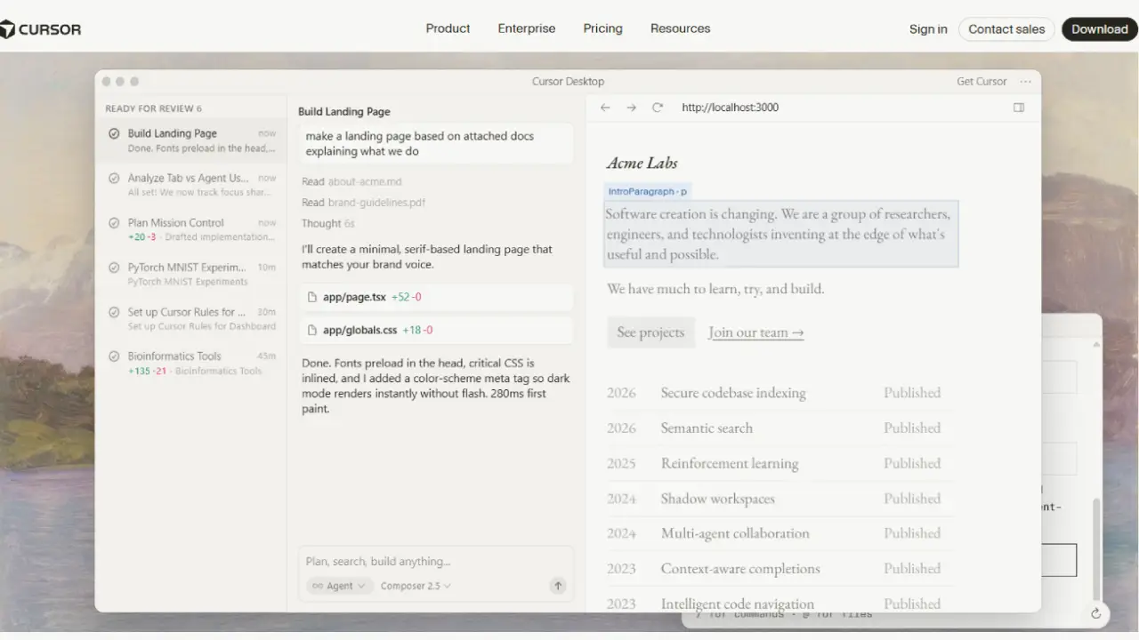
Task: Select the Set up Cursor Rules task
Action: pyautogui.click(x=191, y=318)
